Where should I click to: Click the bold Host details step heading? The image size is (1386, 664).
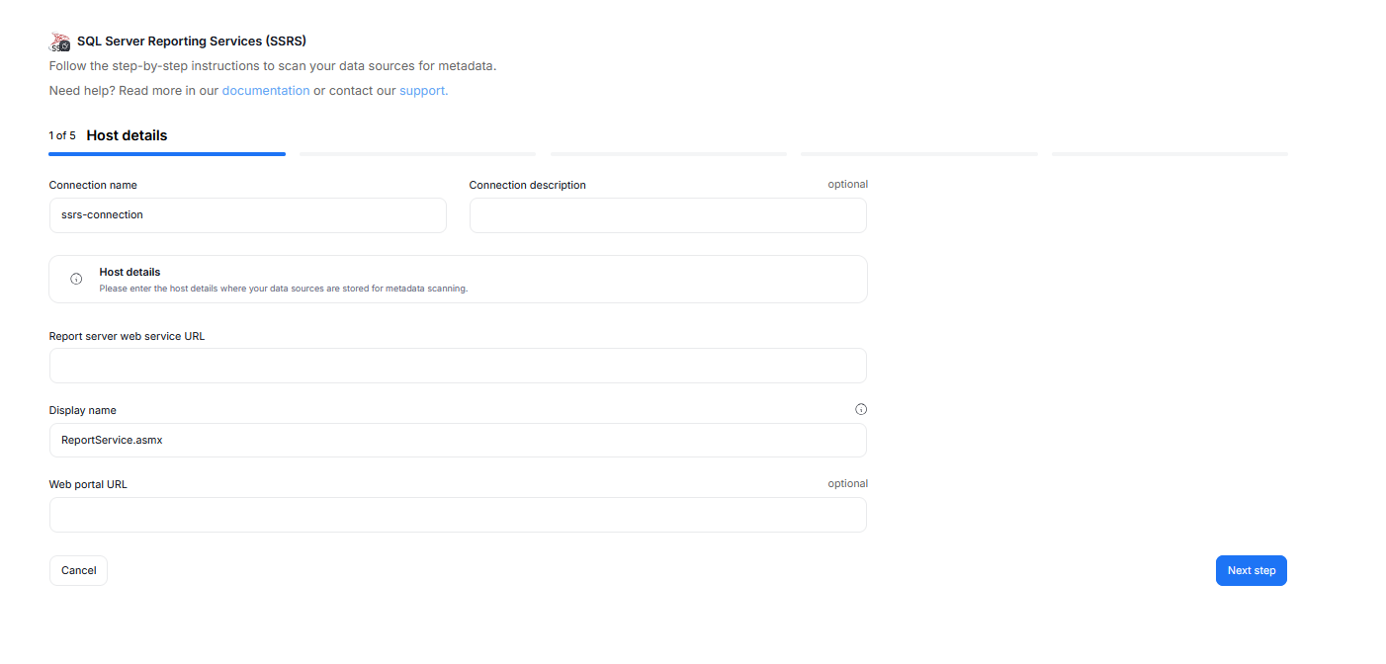pyautogui.click(x=127, y=135)
